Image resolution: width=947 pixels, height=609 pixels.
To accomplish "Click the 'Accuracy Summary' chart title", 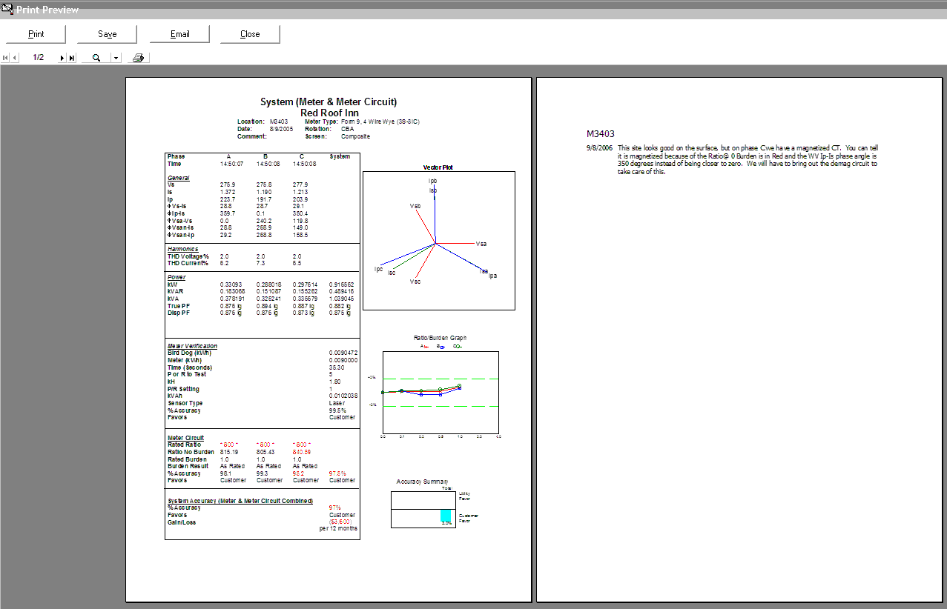I will point(421,482).
